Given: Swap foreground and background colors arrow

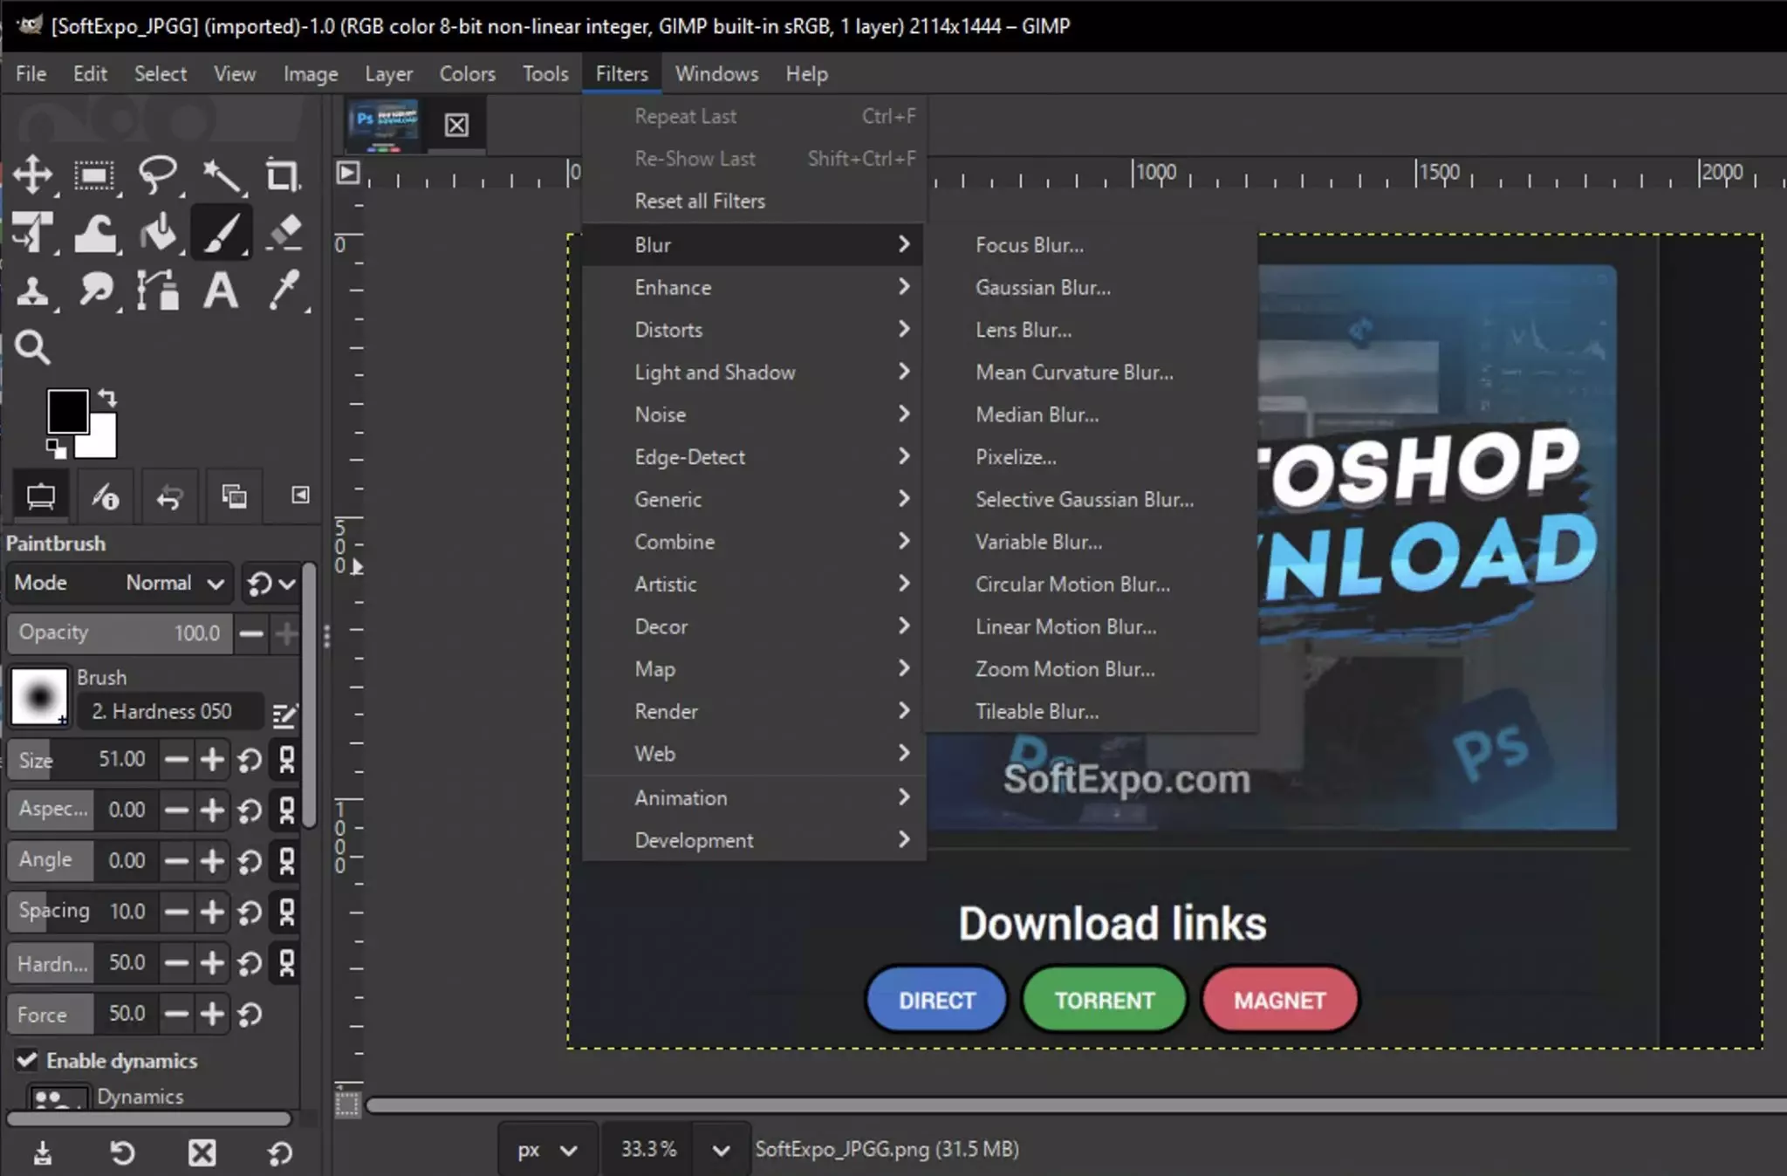Looking at the screenshot, I should click(x=108, y=399).
